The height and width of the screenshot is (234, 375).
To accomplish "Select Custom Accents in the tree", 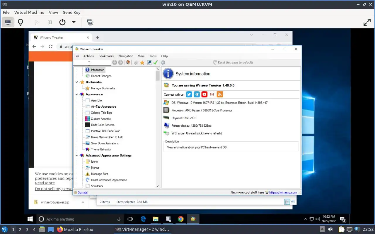I will (101, 119).
